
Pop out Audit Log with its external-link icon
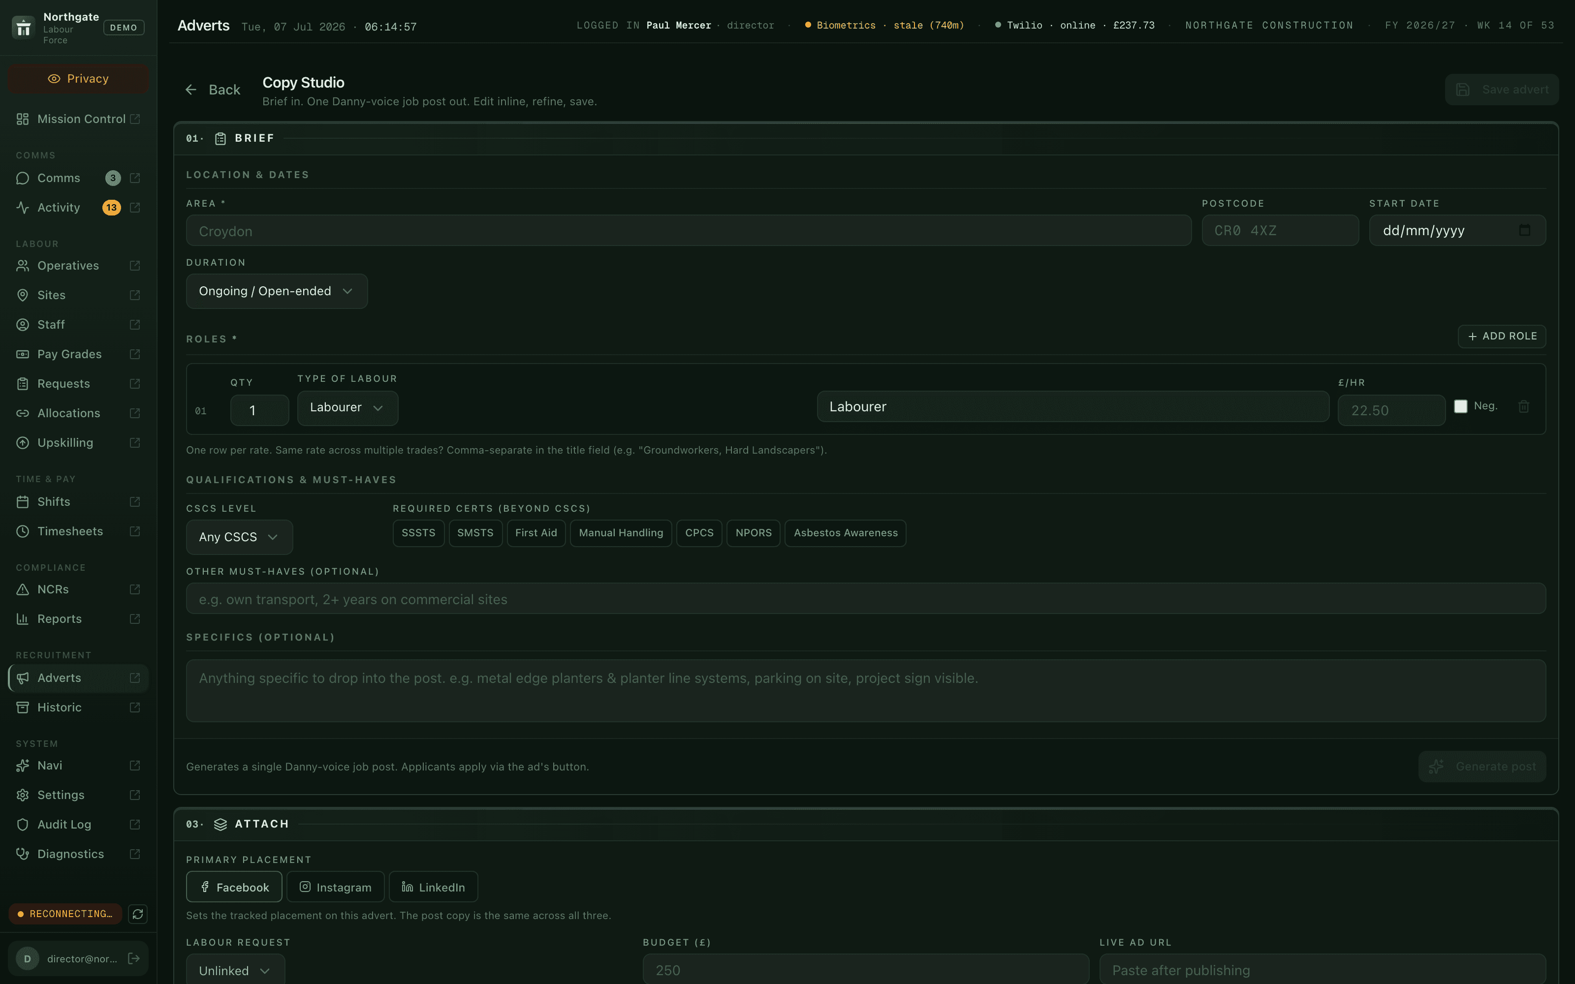point(135,825)
